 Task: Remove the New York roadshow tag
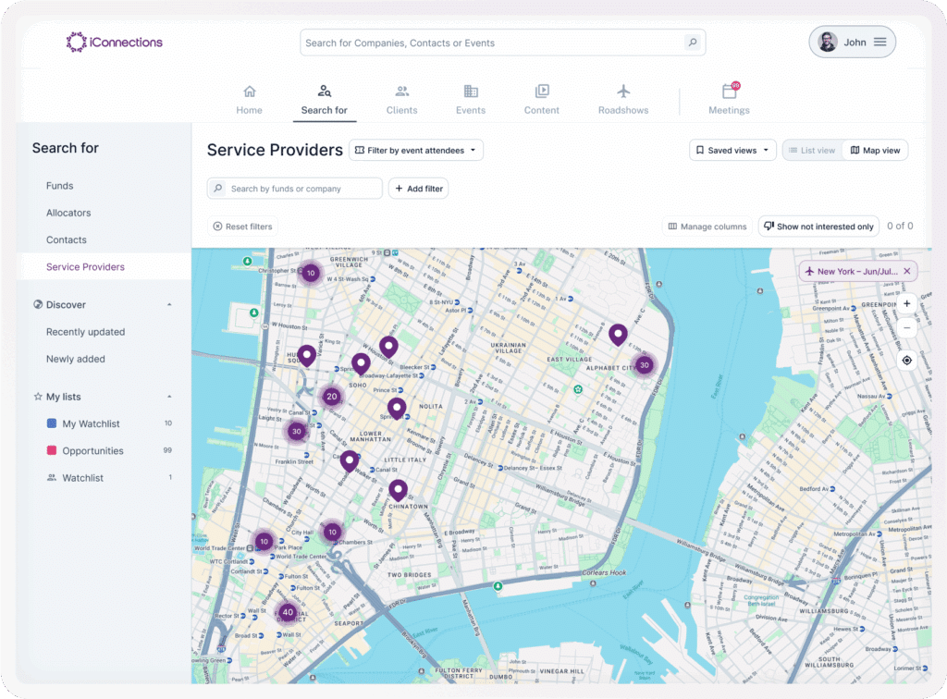[x=906, y=271]
